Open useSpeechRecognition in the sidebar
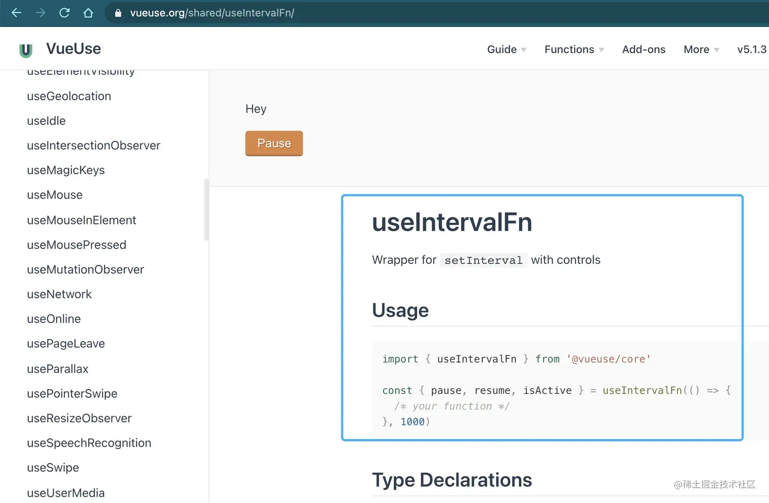 pyautogui.click(x=89, y=443)
